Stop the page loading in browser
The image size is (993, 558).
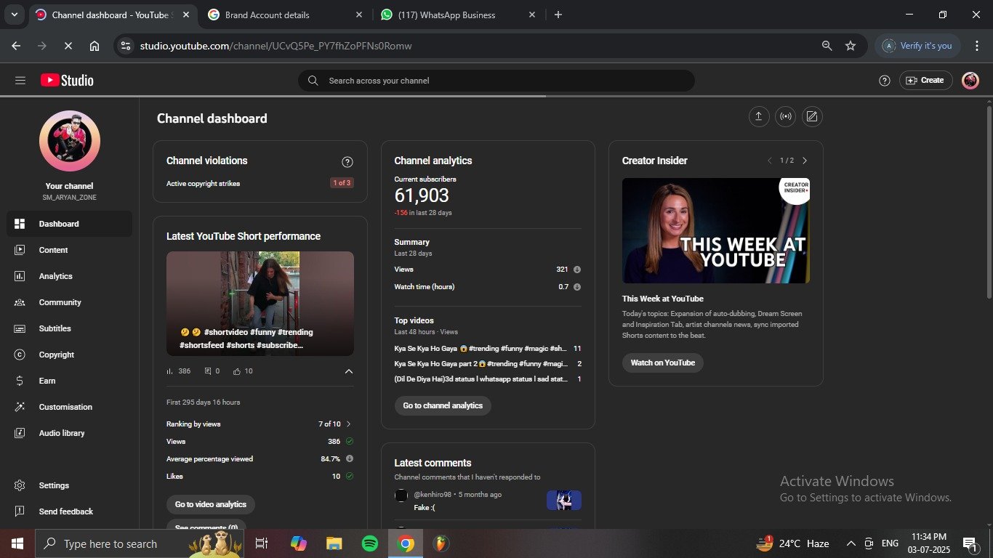pos(68,46)
